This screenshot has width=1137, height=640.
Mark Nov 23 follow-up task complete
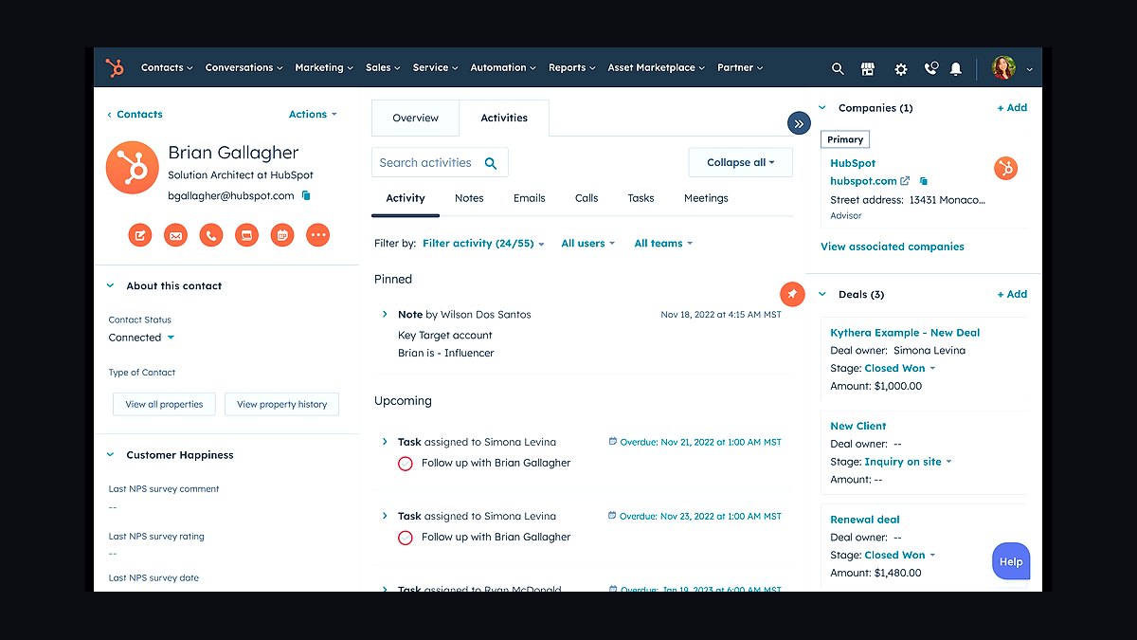[x=406, y=538]
